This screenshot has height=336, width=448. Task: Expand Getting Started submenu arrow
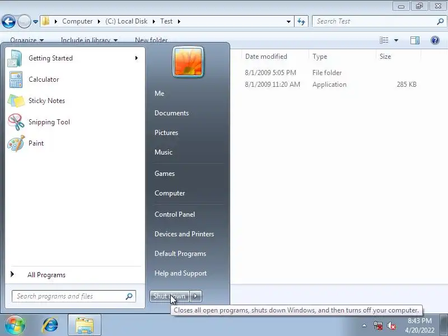point(137,58)
